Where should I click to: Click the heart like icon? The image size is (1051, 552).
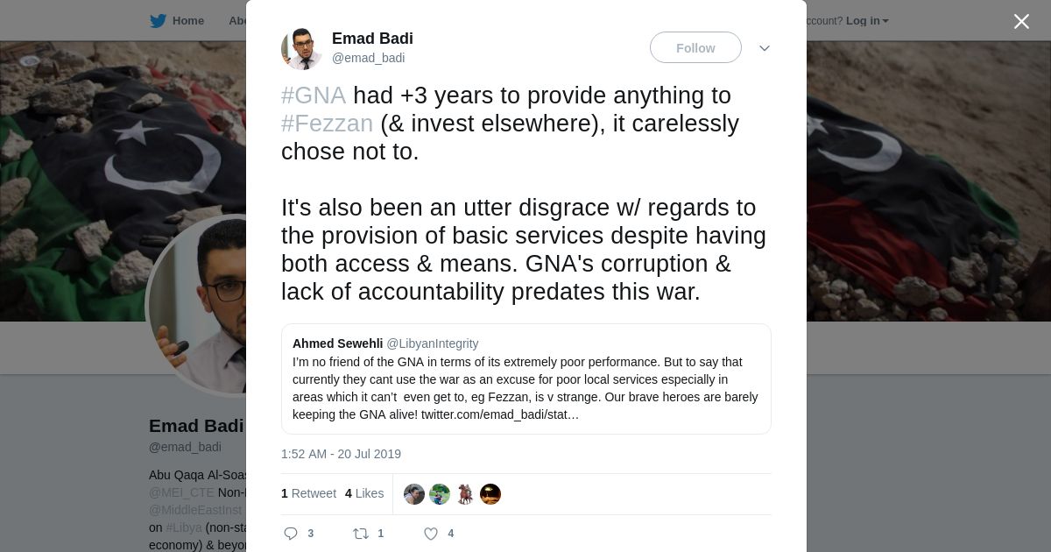[430, 534]
